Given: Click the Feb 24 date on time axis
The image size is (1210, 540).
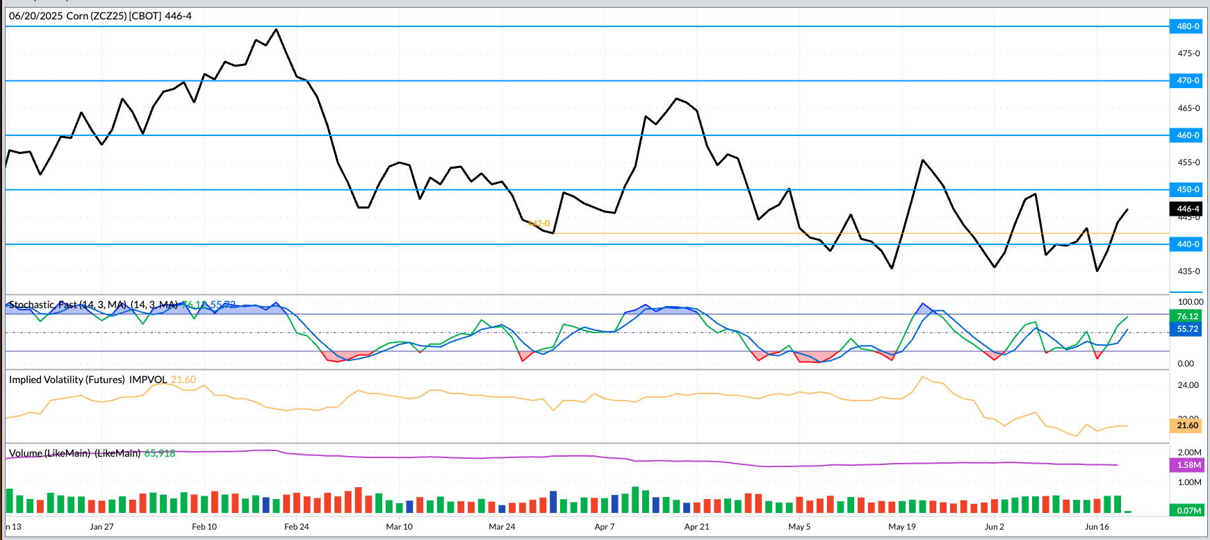Looking at the screenshot, I should (x=297, y=527).
